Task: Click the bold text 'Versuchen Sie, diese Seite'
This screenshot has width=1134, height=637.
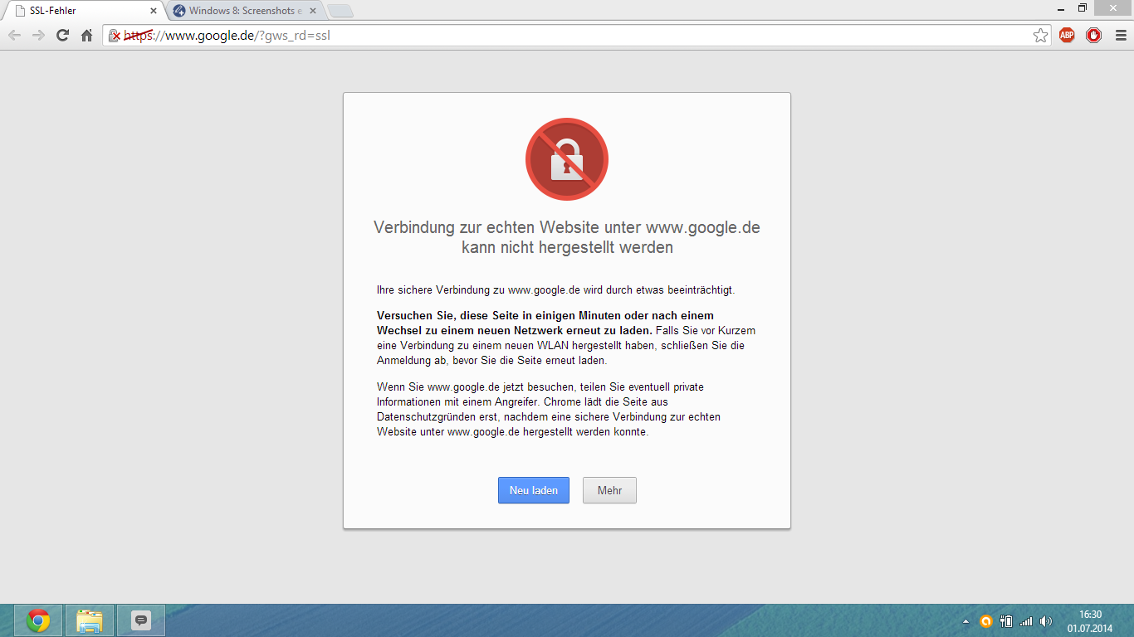Action: pyautogui.click(x=545, y=323)
